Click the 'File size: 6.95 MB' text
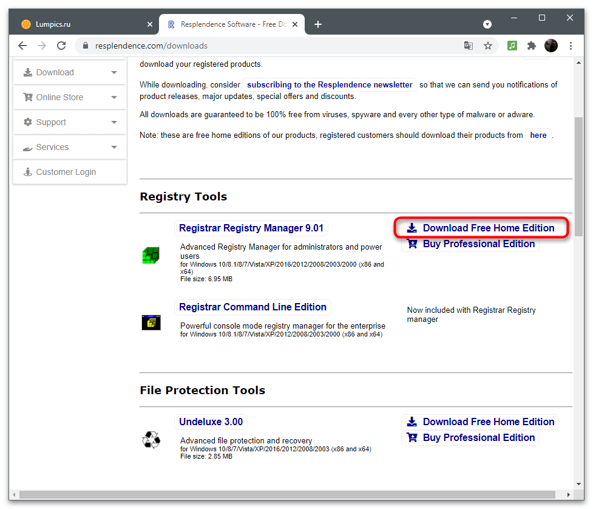 point(206,279)
